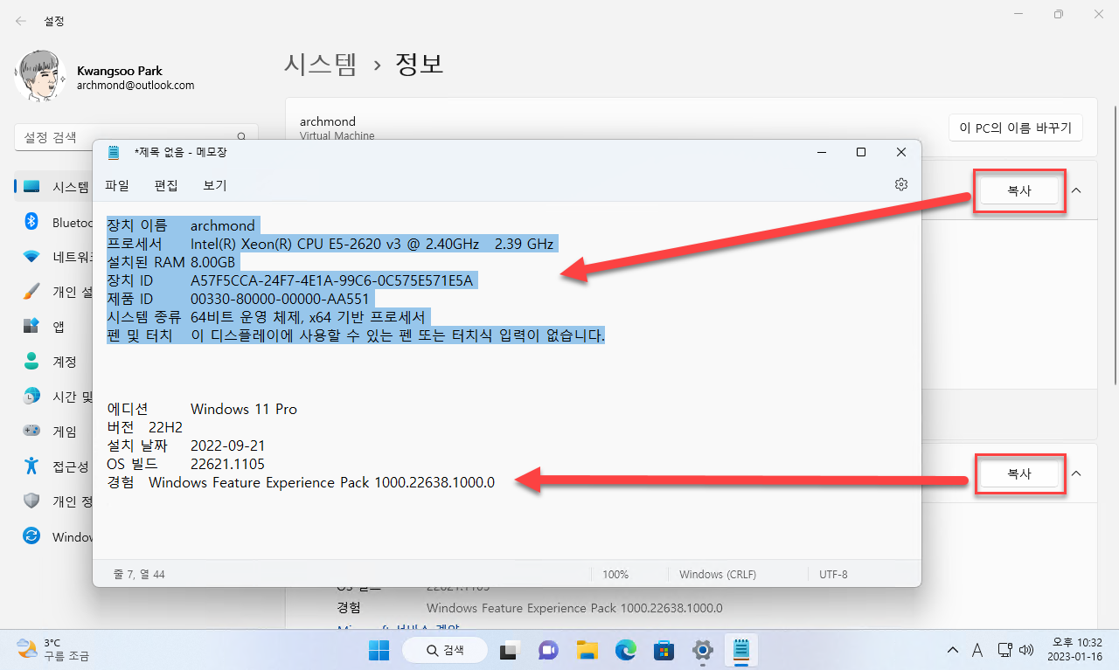Screen dimensions: 1119x670
Task: Open the Windows Start button
Action: (379, 650)
